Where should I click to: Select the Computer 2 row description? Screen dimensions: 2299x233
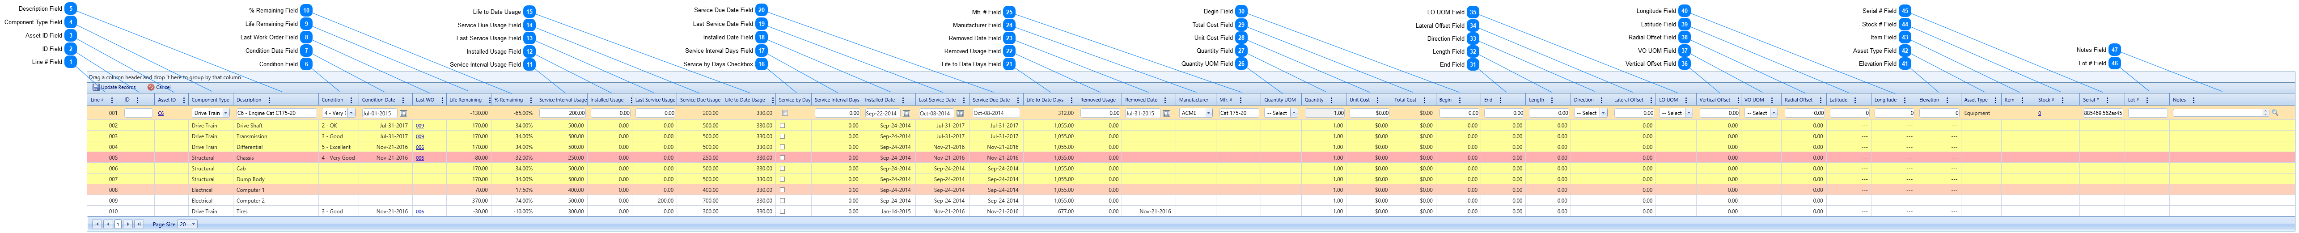coord(251,201)
